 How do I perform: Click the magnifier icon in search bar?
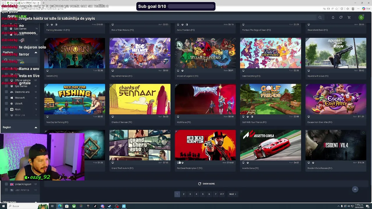(x=320, y=18)
